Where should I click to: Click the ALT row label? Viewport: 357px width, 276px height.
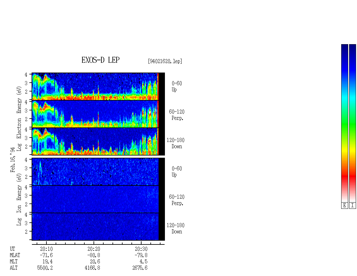tap(14, 268)
